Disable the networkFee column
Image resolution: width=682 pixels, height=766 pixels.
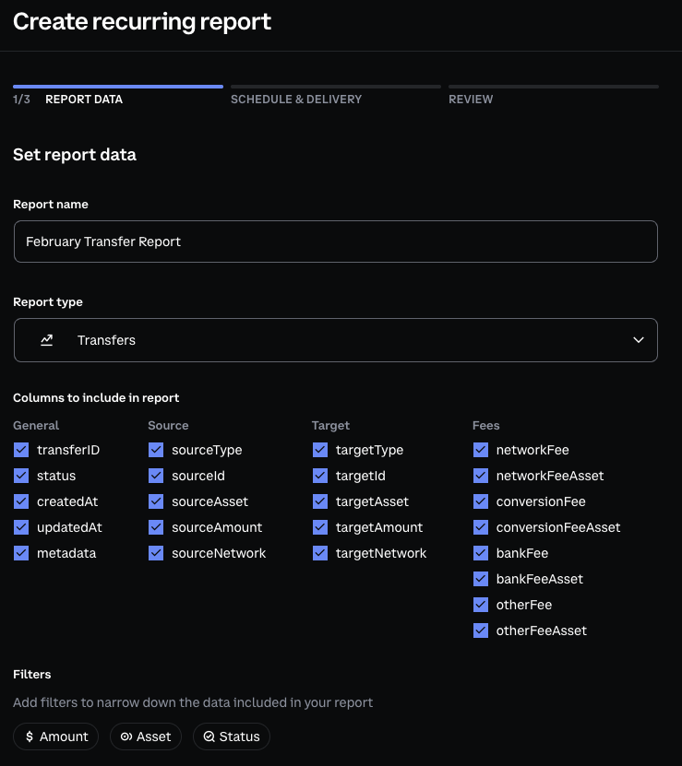coord(481,450)
